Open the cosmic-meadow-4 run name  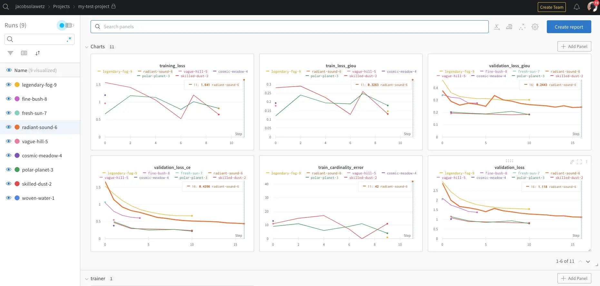coord(42,155)
